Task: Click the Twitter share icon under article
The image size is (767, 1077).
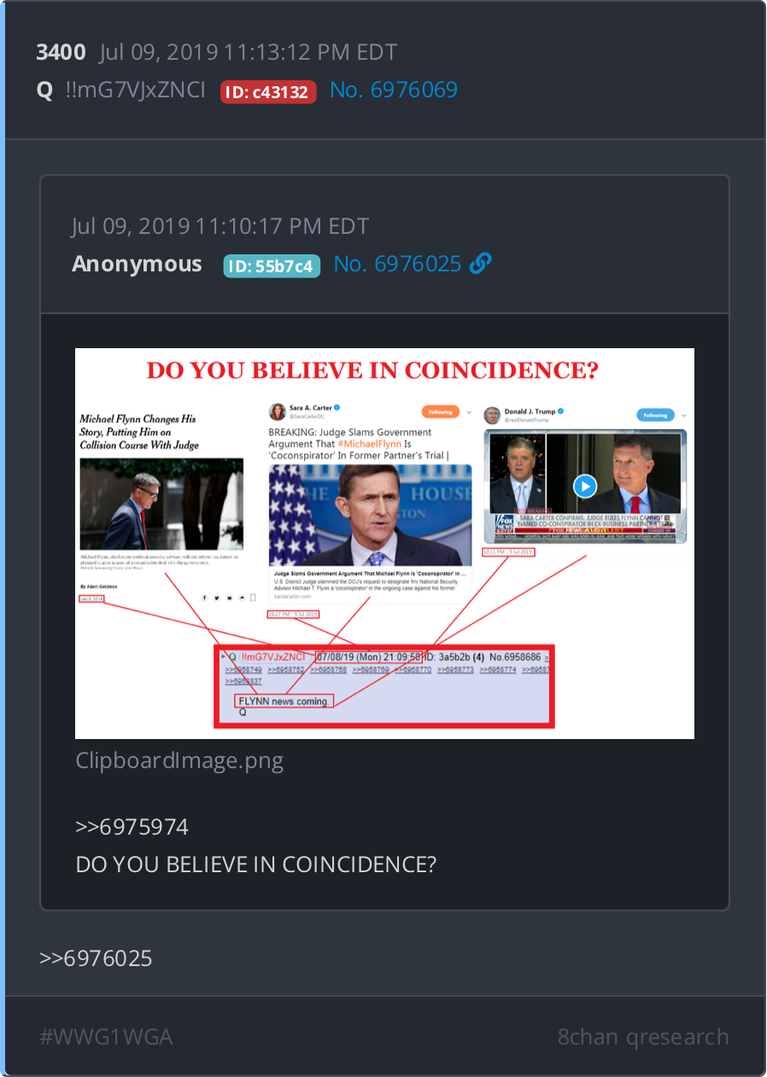Action: tap(217, 597)
